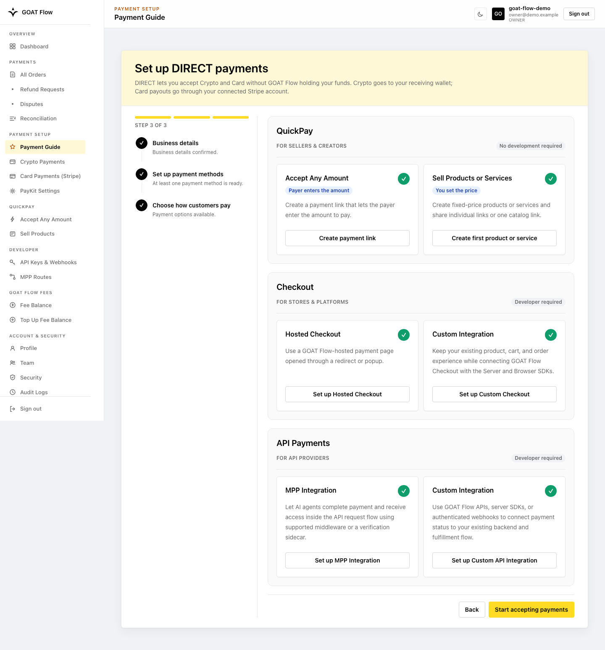Click the Checkout 'Developer required' tag
Viewport: 605px width, 650px height.
(x=538, y=302)
